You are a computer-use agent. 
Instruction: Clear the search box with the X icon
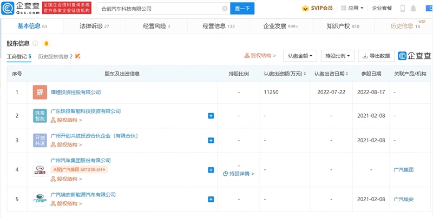(225, 9)
